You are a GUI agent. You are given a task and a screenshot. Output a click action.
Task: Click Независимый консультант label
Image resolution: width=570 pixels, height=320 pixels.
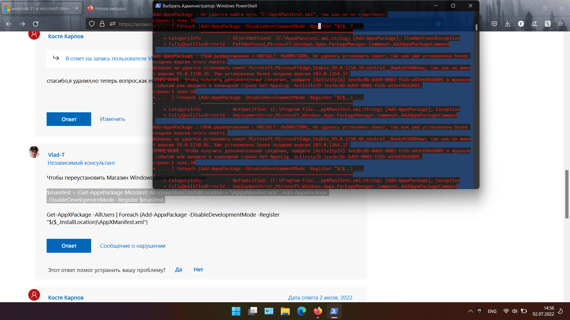pyautogui.click(x=81, y=163)
